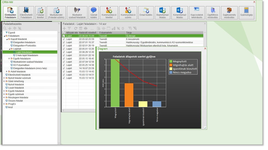
Task: Open Kimenőemail iktatás
Action: click(x=180, y=13)
